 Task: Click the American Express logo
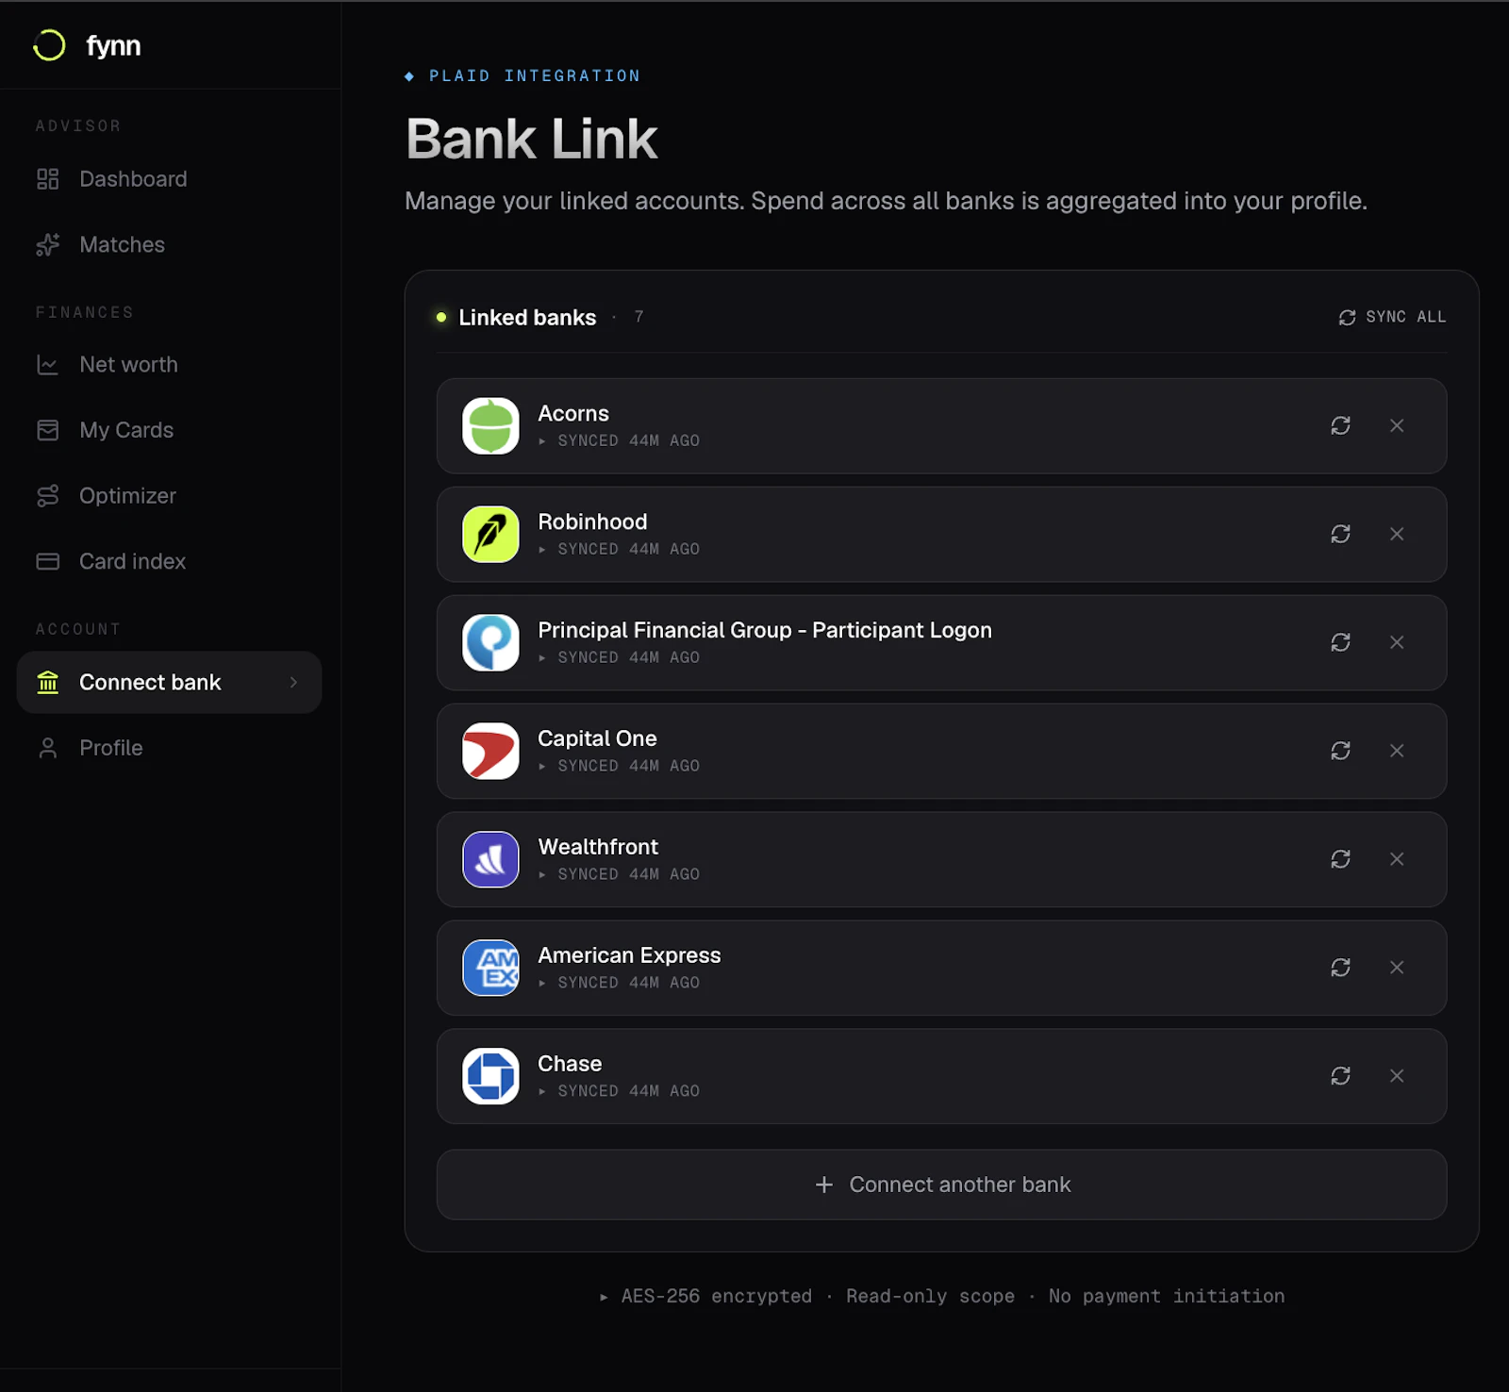coord(490,969)
